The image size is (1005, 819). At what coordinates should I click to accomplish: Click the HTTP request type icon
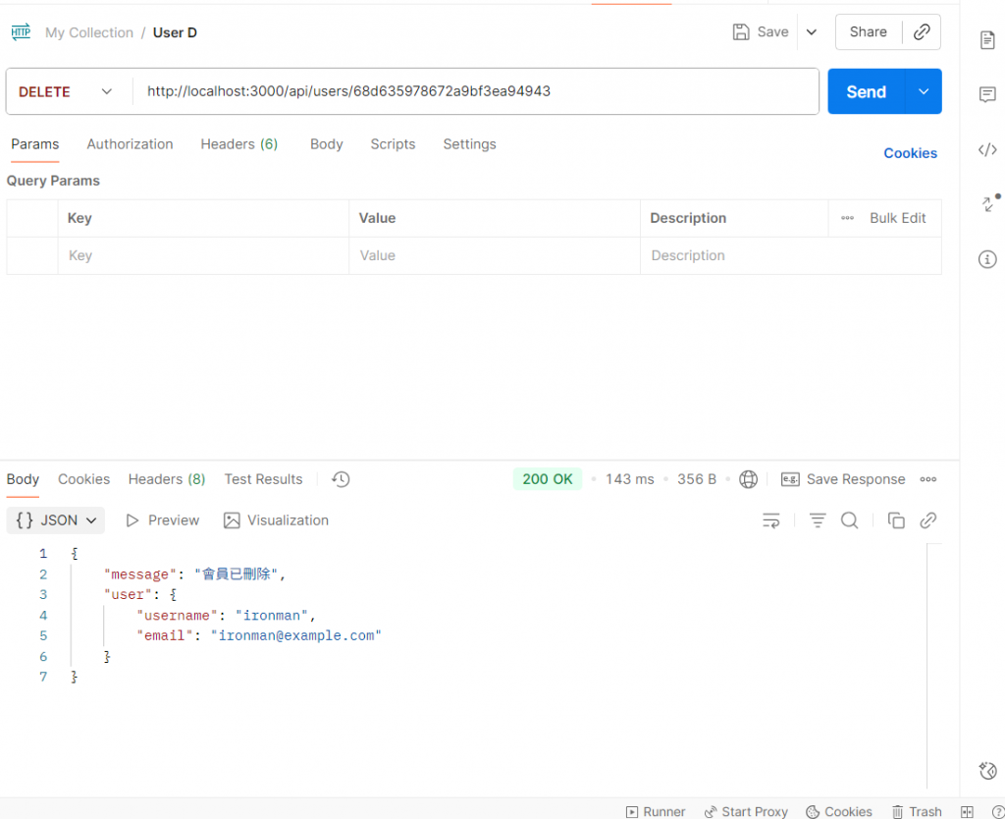[x=21, y=31]
